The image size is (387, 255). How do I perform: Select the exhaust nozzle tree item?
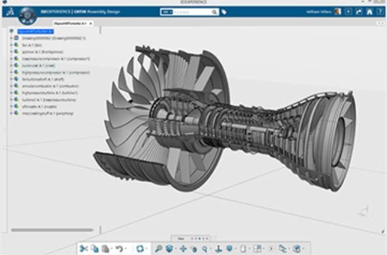pyautogui.click(x=39, y=107)
